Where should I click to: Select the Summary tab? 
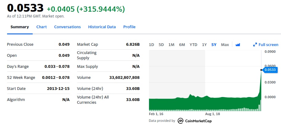tap(20, 27)
